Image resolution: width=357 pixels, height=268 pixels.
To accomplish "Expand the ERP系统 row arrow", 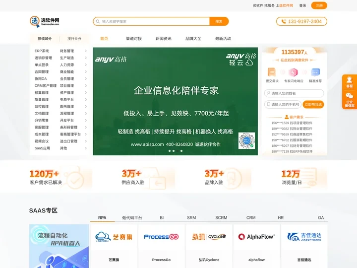I will (86, 51).
